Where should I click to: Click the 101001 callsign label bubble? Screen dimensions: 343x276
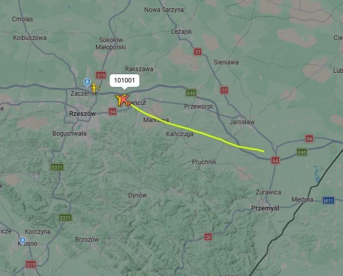coord(125,81)
